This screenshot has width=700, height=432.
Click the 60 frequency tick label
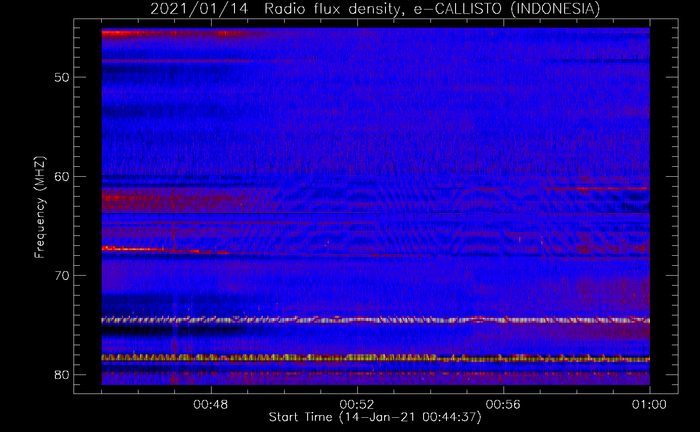[x=62, y=177]
